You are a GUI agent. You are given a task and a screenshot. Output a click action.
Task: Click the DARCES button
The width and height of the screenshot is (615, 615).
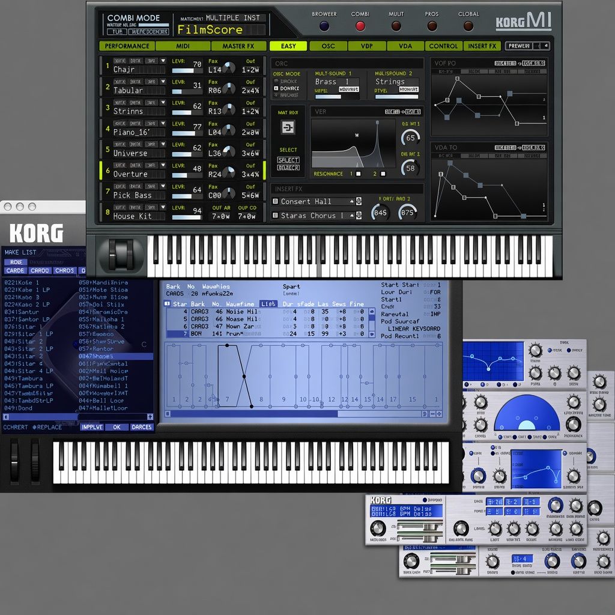pos(141,427)
